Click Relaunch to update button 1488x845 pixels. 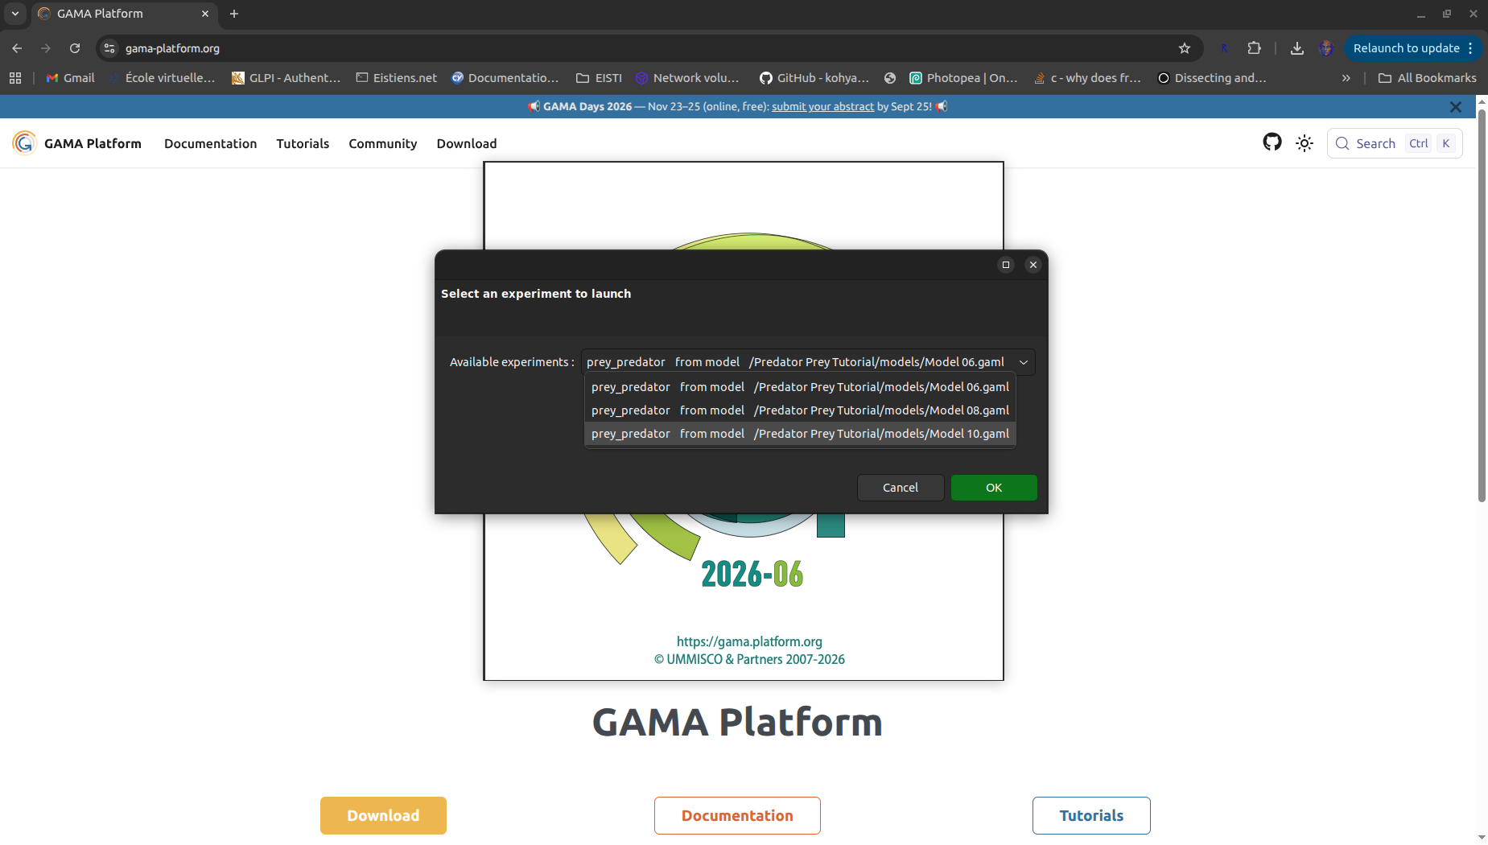point(1413,48)
